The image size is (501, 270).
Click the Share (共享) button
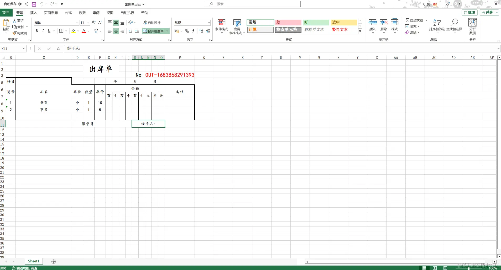489,13
